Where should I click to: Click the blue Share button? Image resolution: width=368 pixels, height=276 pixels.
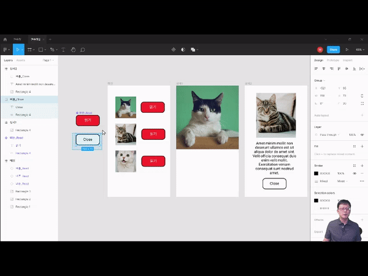click(333, 50)
